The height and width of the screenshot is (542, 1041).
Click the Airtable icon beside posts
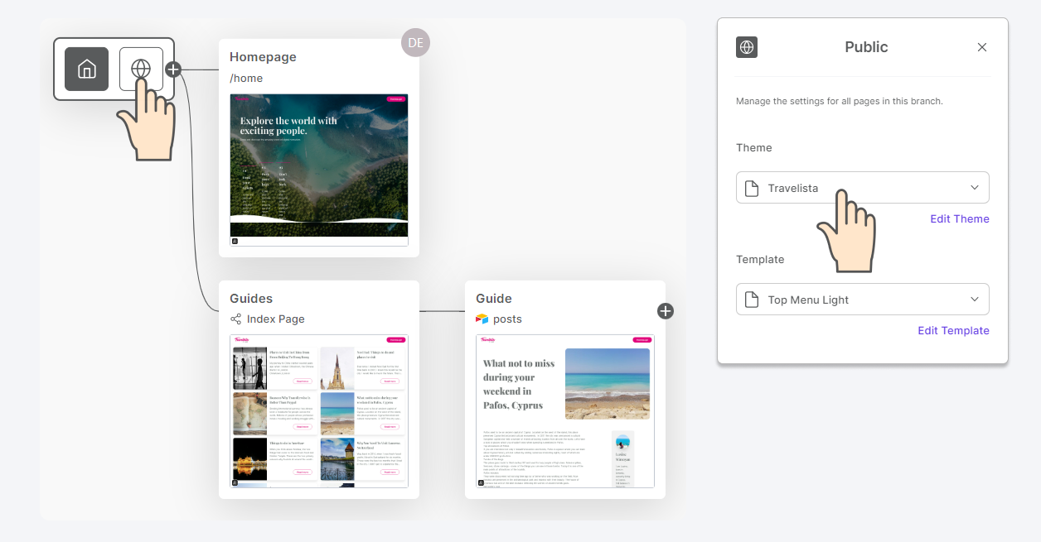pyautogui.click(x=482, y=319)
